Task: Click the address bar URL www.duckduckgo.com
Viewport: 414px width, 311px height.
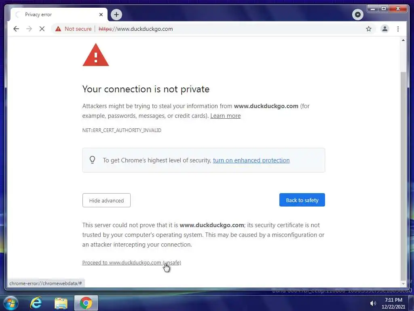Action: click(x=136, y=29)
